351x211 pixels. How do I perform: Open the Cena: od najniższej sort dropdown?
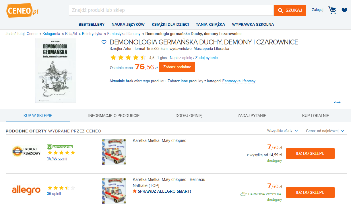(x=325, y=131)
